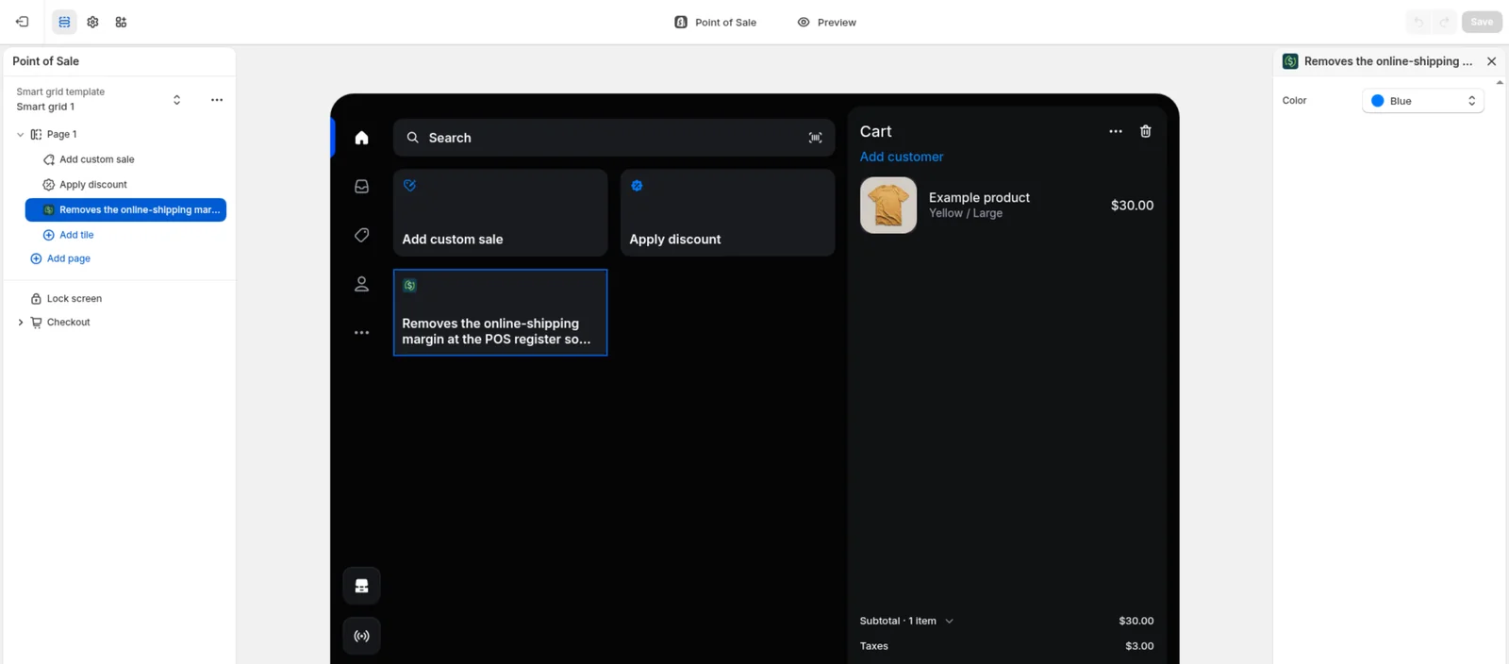Viewport: 1509px width, 664px height.
Task: Click the Save button
Action: (x=1482, y=22)
